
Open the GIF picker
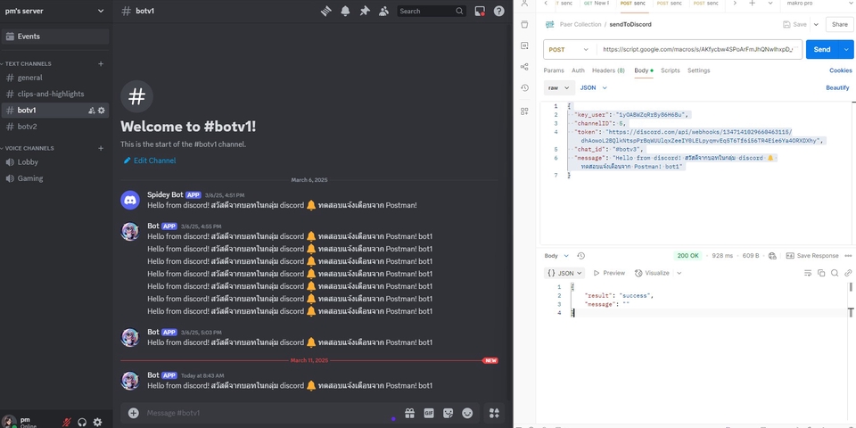pos(429,413)
